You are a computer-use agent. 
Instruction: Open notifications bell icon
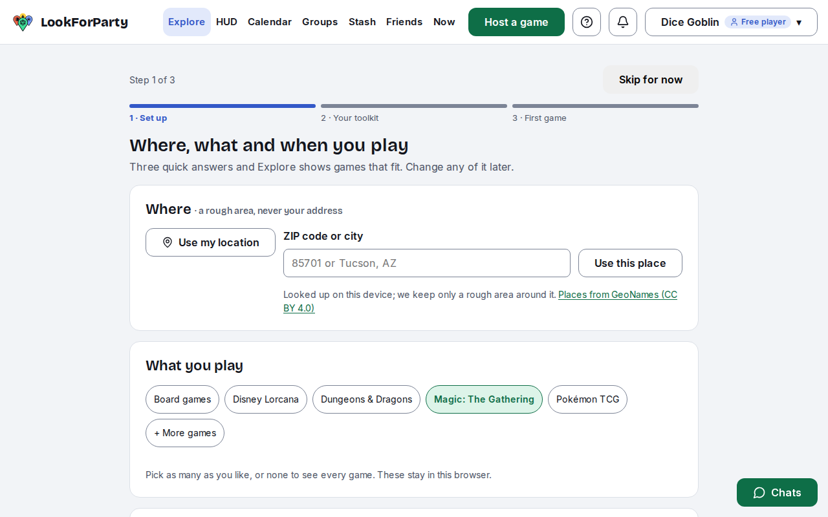tap(623, 22)
